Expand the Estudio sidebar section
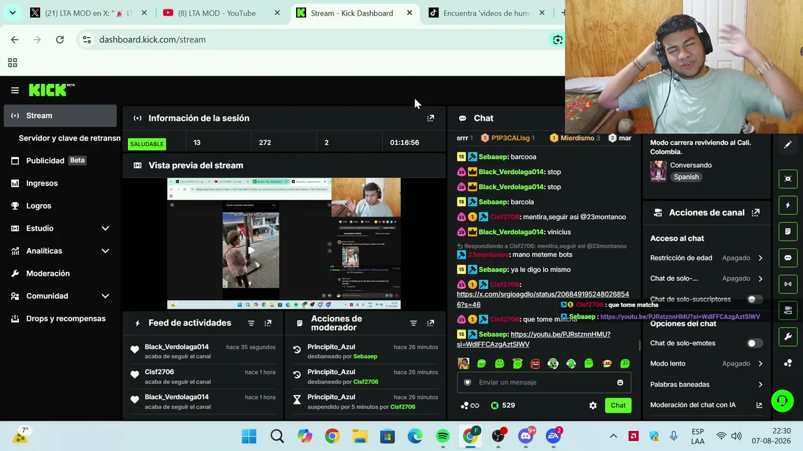 pyautogui.click(x=105, y=229)
